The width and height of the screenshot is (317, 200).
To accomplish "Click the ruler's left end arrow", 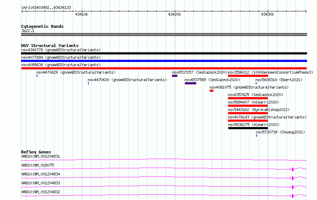I will click(22, 11).
